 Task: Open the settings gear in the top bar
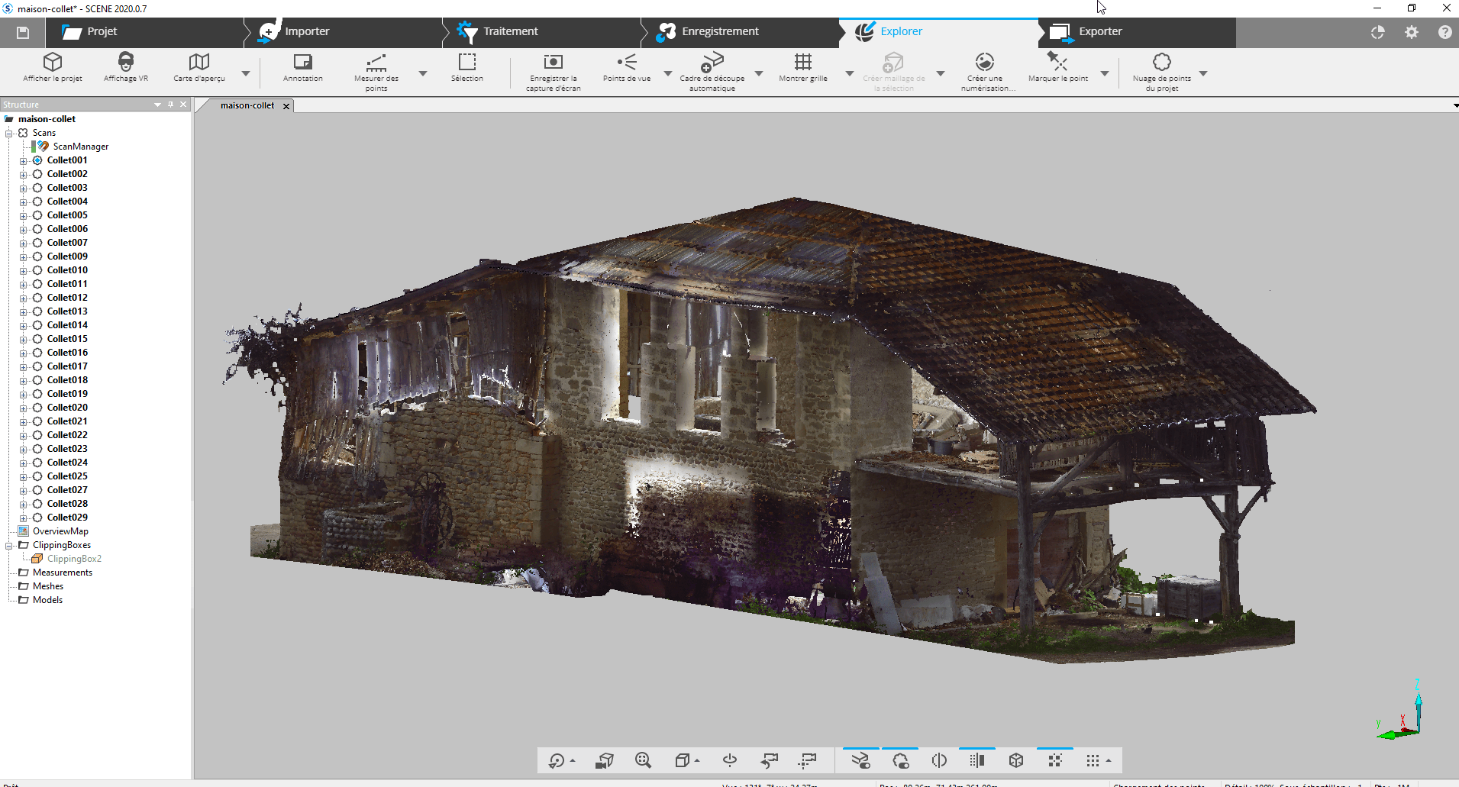tap(1412, 32)
